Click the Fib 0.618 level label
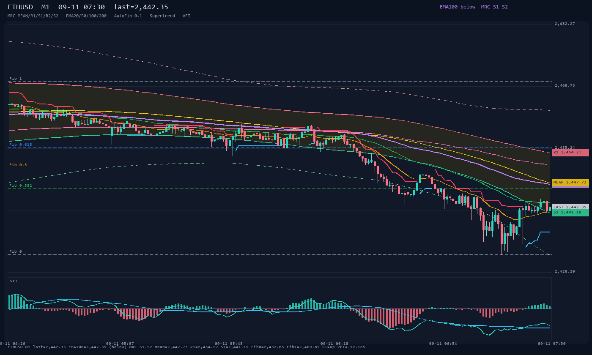 click(x=21, y=145)
